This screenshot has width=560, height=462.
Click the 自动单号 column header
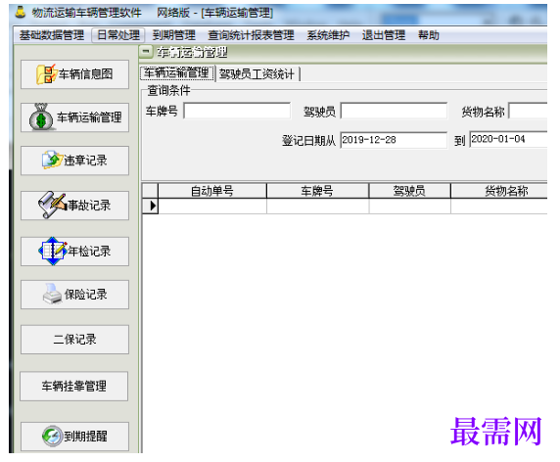point(212,191)
